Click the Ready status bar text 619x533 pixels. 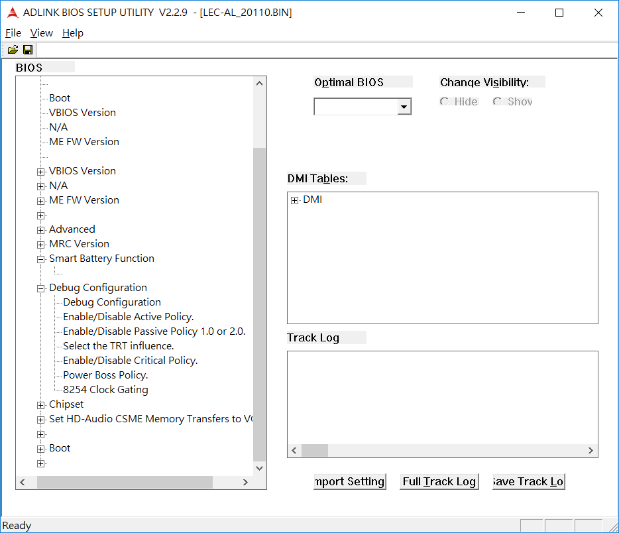17,526
